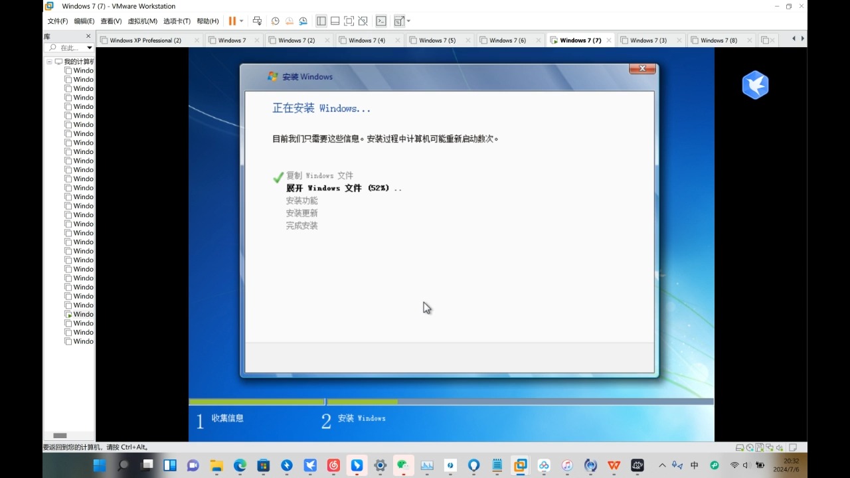Close the 库 library panel
850x478 pixels.
pyautogui.click(x=88, y=36)
